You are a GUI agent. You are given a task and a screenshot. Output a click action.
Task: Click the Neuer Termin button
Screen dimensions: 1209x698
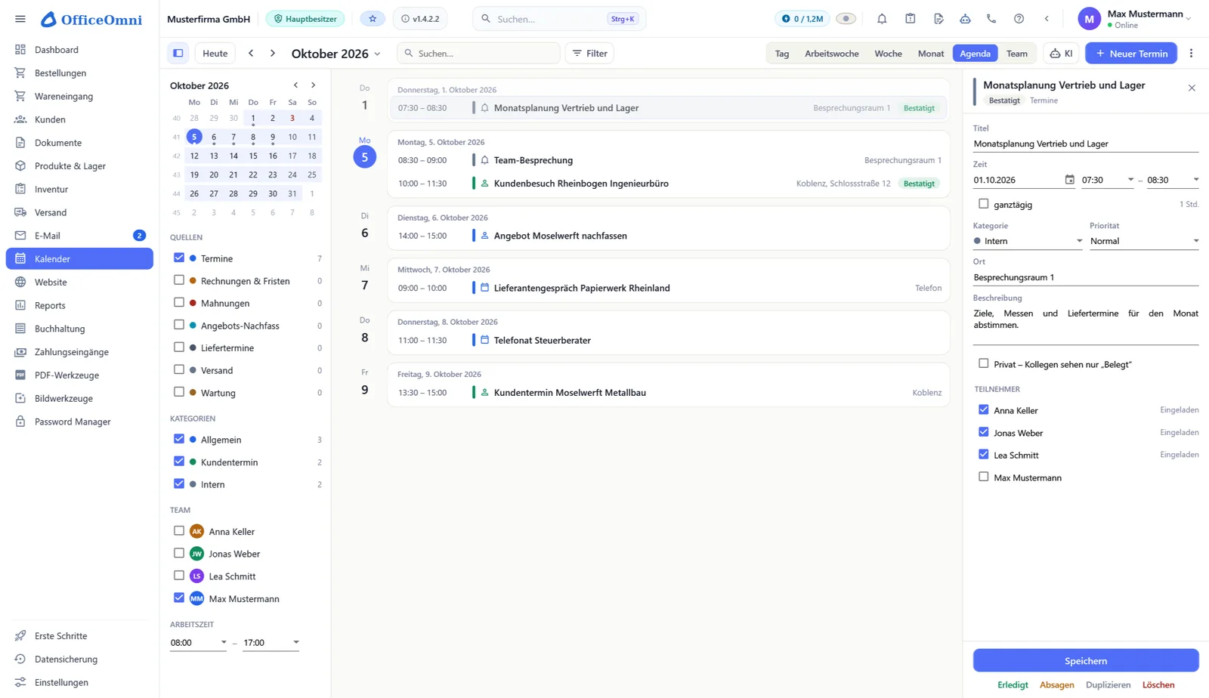[x=1131, y=54]
